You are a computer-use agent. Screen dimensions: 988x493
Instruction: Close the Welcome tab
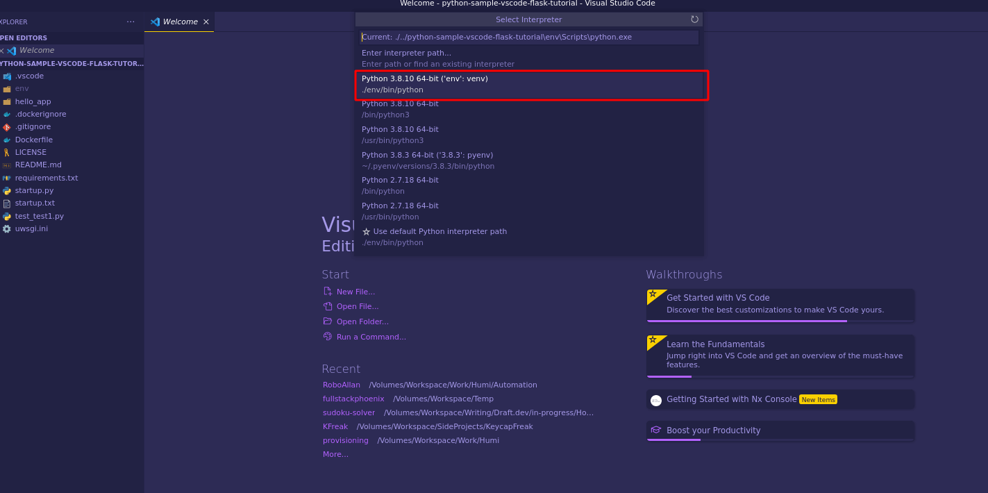click(206, 22)
